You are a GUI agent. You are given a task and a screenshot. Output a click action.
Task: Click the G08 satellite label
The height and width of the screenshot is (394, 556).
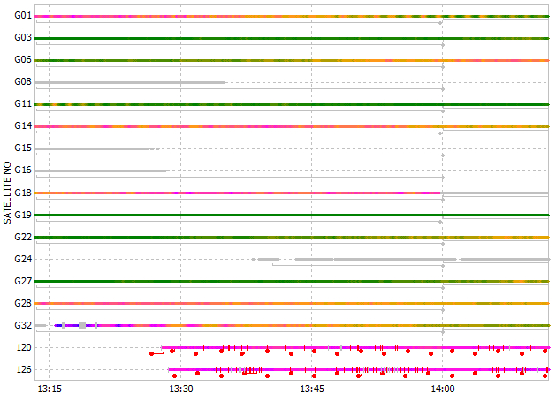[23, 82]
